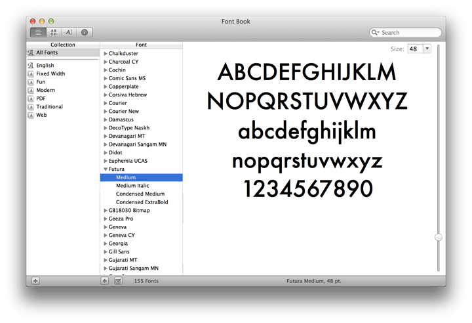Screen dimensions: 472x323
Task: Expand the Geneva CY font family
Action: [106, 235]
